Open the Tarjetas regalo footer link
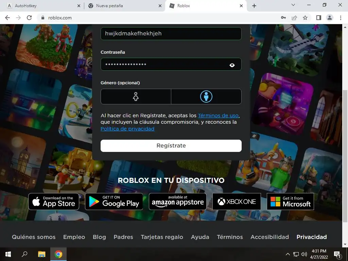 162,237
